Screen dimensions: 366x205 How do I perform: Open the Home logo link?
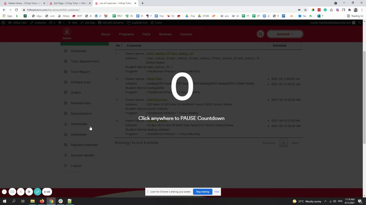(x=67, y=34)
